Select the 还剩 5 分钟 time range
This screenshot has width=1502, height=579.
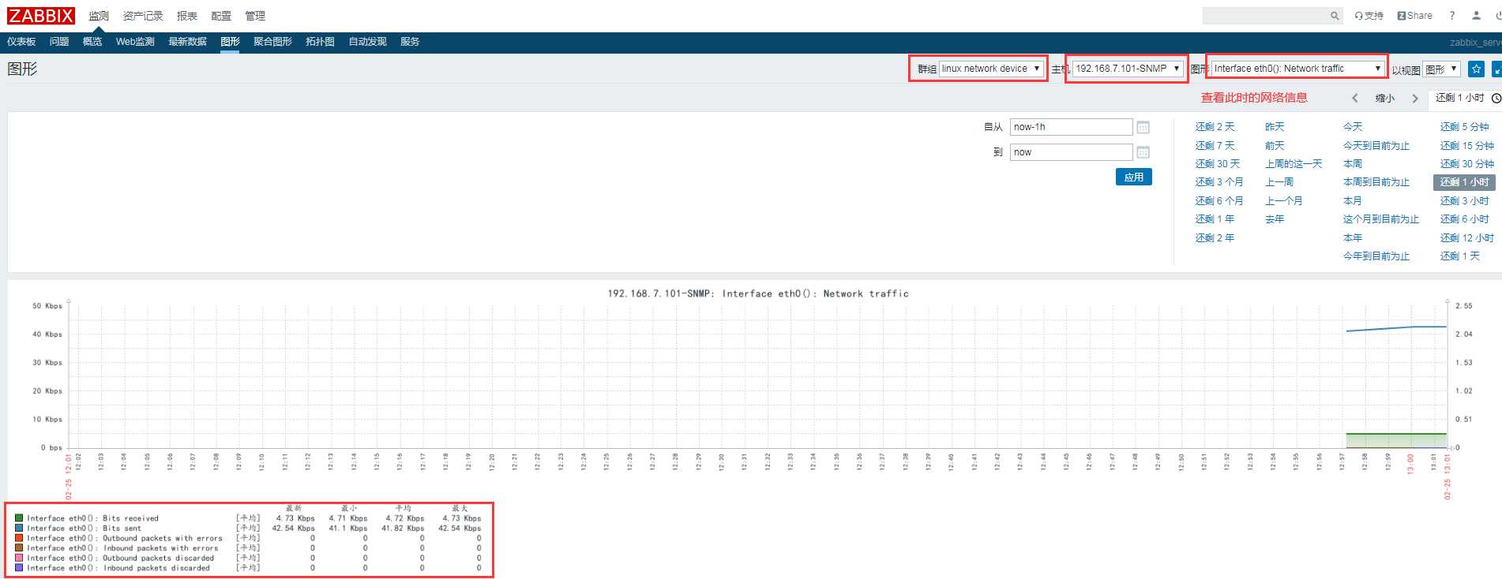(1464, 127)
